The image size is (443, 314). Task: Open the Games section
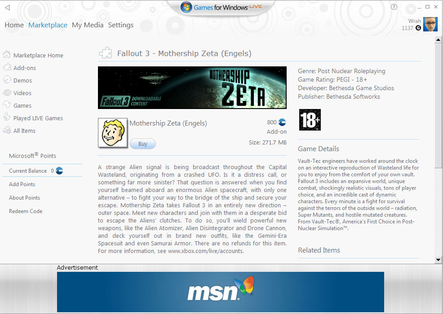22,105
